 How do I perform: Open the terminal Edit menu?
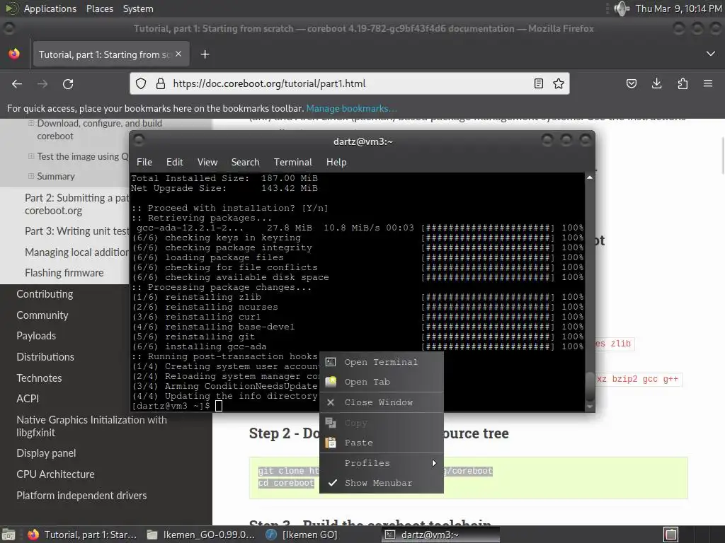175,162
